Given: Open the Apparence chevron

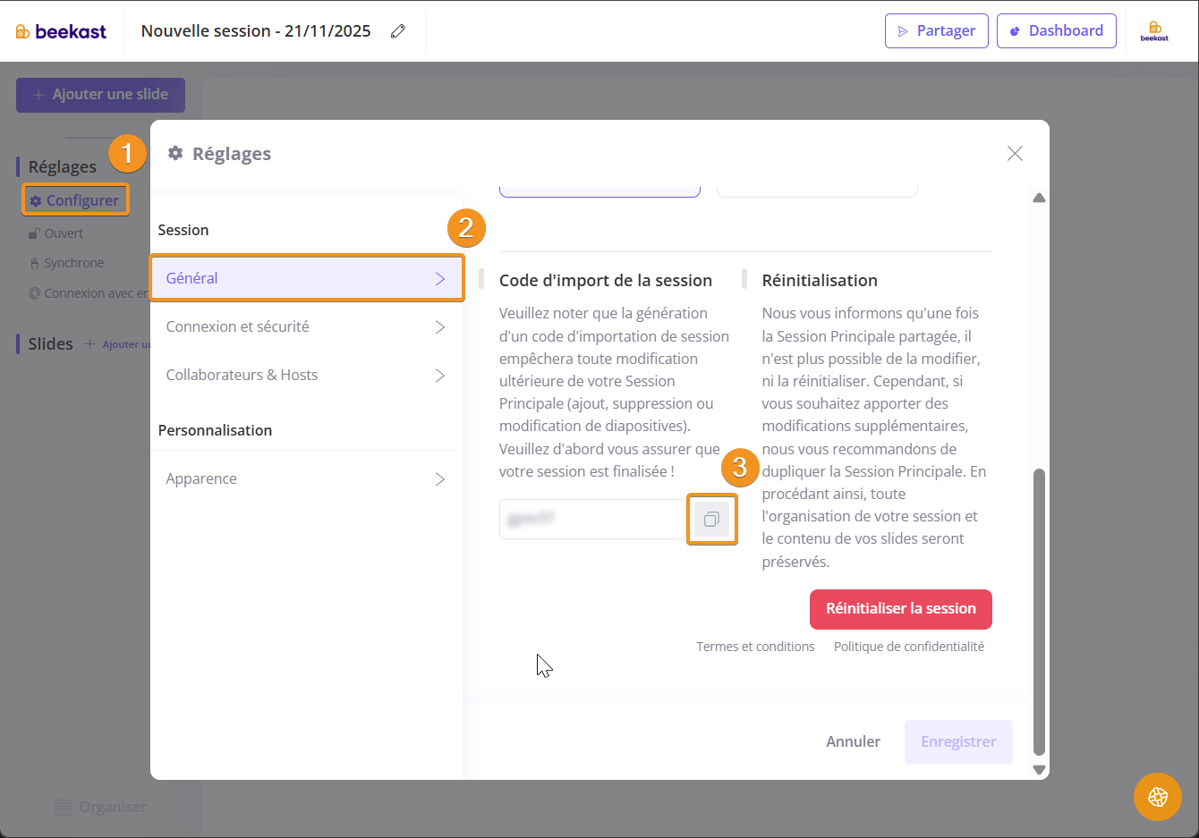Looking at the screenshot, I should pos(439,479).
